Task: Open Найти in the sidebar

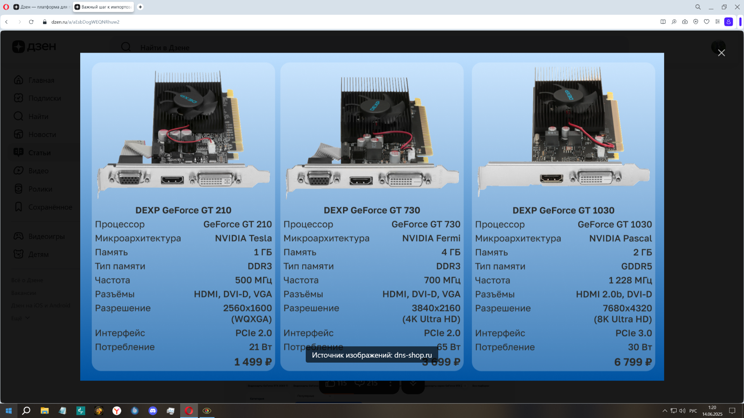Action: pyautogui.click(x=31, y=116)
